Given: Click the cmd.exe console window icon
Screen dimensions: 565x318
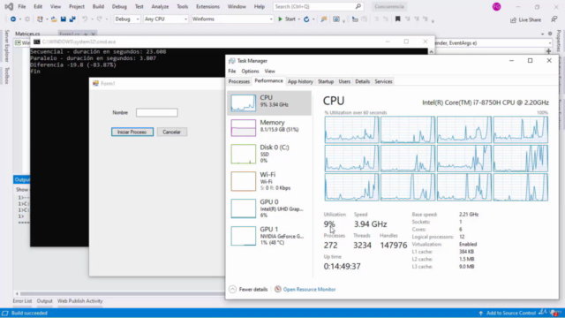Looking at the screenshot, I should [37, 42].
